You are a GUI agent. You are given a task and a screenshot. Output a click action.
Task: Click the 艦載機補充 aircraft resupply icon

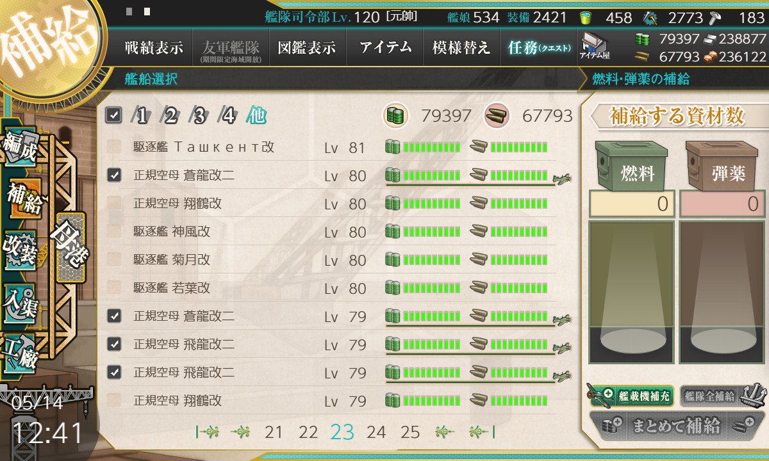[630, 396]
